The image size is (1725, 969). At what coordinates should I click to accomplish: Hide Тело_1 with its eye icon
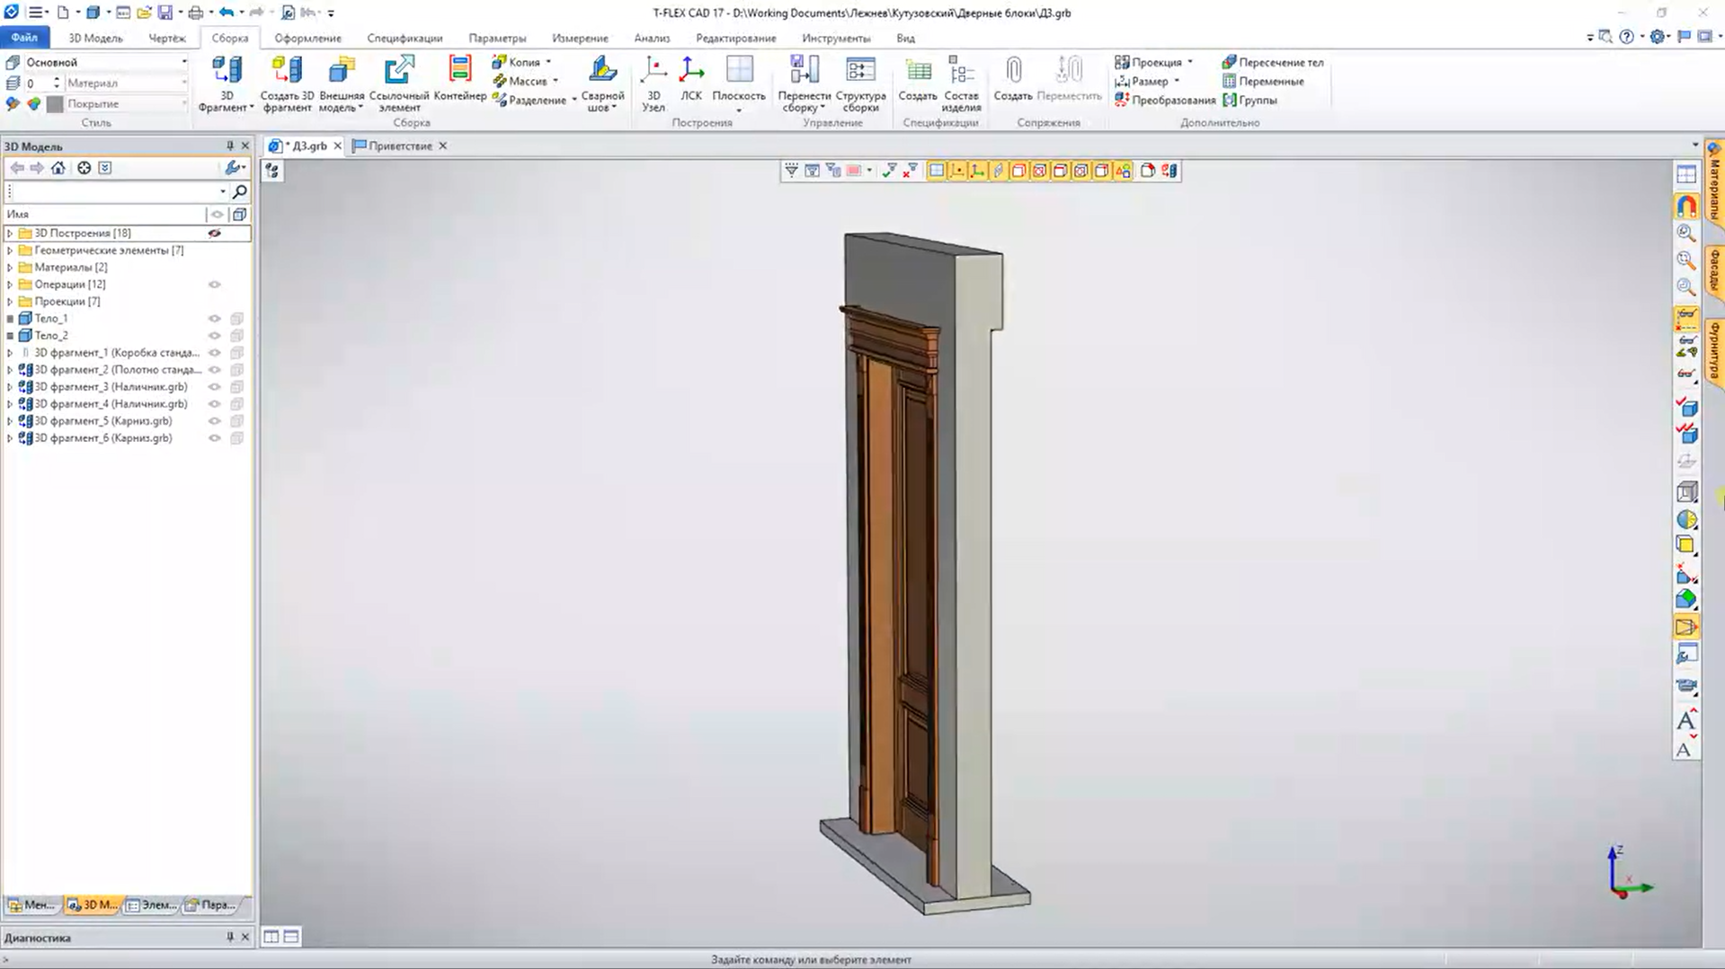(215, 319)
